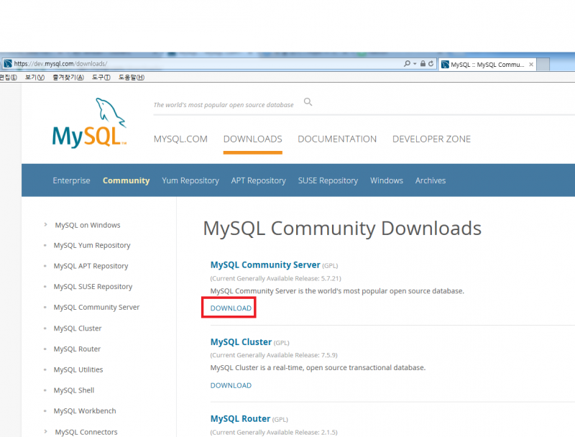Click DOWNLOAD under MySQL Cluster
The width and height of the screenshot is (575, 437).
click(231, 385)
